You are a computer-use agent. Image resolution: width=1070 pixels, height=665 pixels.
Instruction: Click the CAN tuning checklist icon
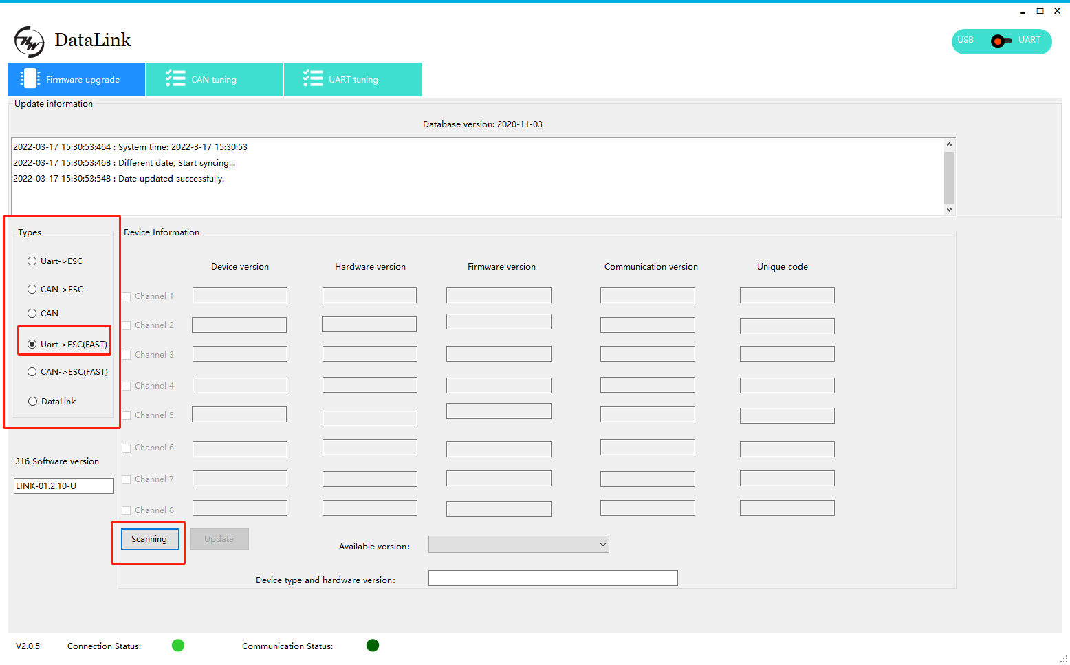tap(175, 78)
